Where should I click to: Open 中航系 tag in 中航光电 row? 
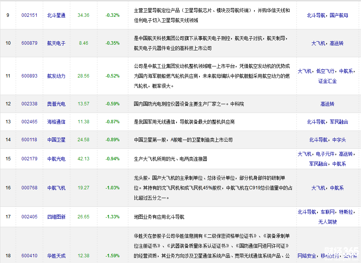(x=339, y=164)
